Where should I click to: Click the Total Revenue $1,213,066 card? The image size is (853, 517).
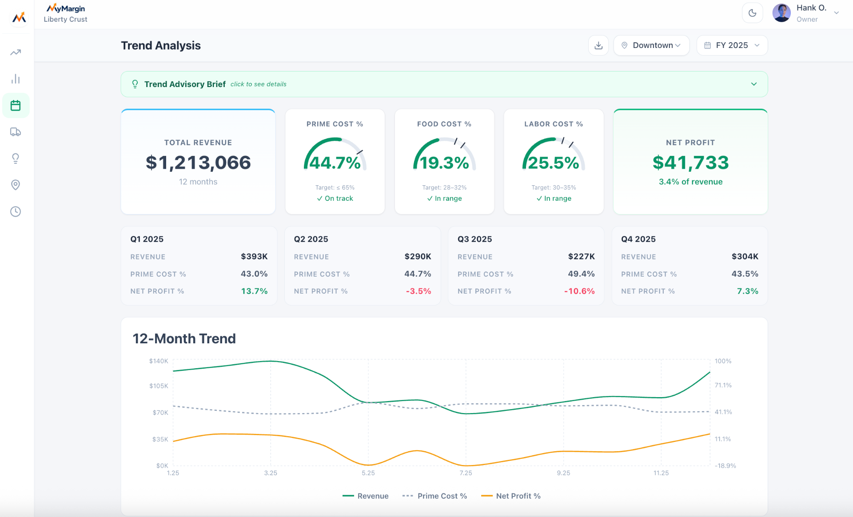(x=198, y=162)
